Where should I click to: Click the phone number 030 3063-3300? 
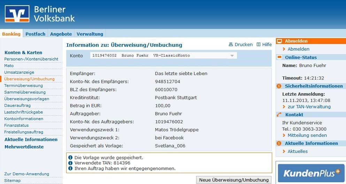pos(310,129)
